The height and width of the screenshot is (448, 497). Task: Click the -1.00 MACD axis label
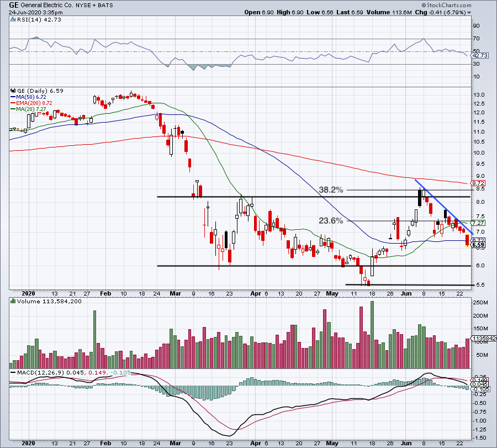coord(480,421)
